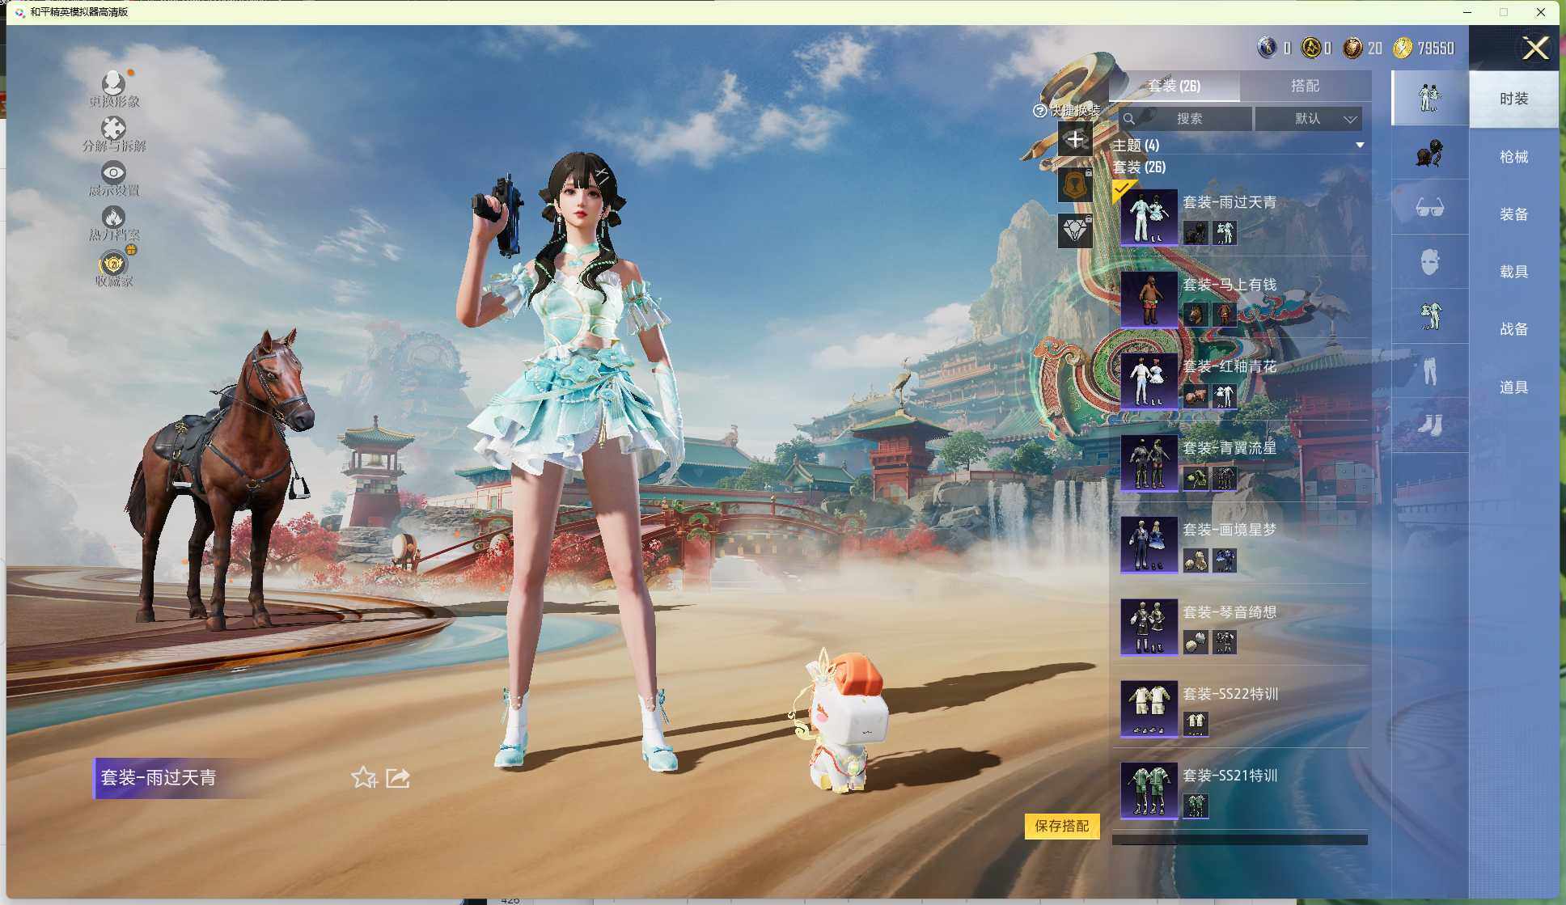The width and height of the screenshot is (1566, 905).
Task: Select hair/headwear category icon
Action: coord(1429,153)
